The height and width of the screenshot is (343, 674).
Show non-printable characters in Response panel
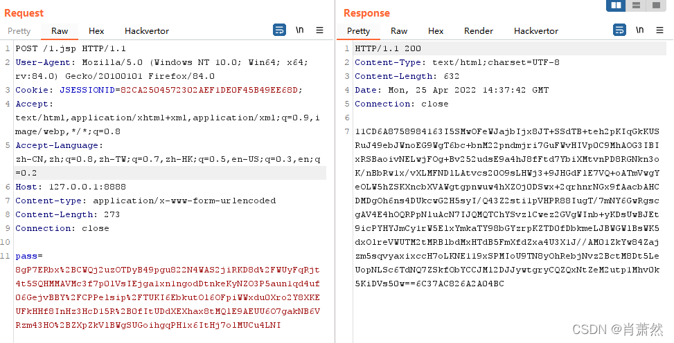click(x=639, y=30)
